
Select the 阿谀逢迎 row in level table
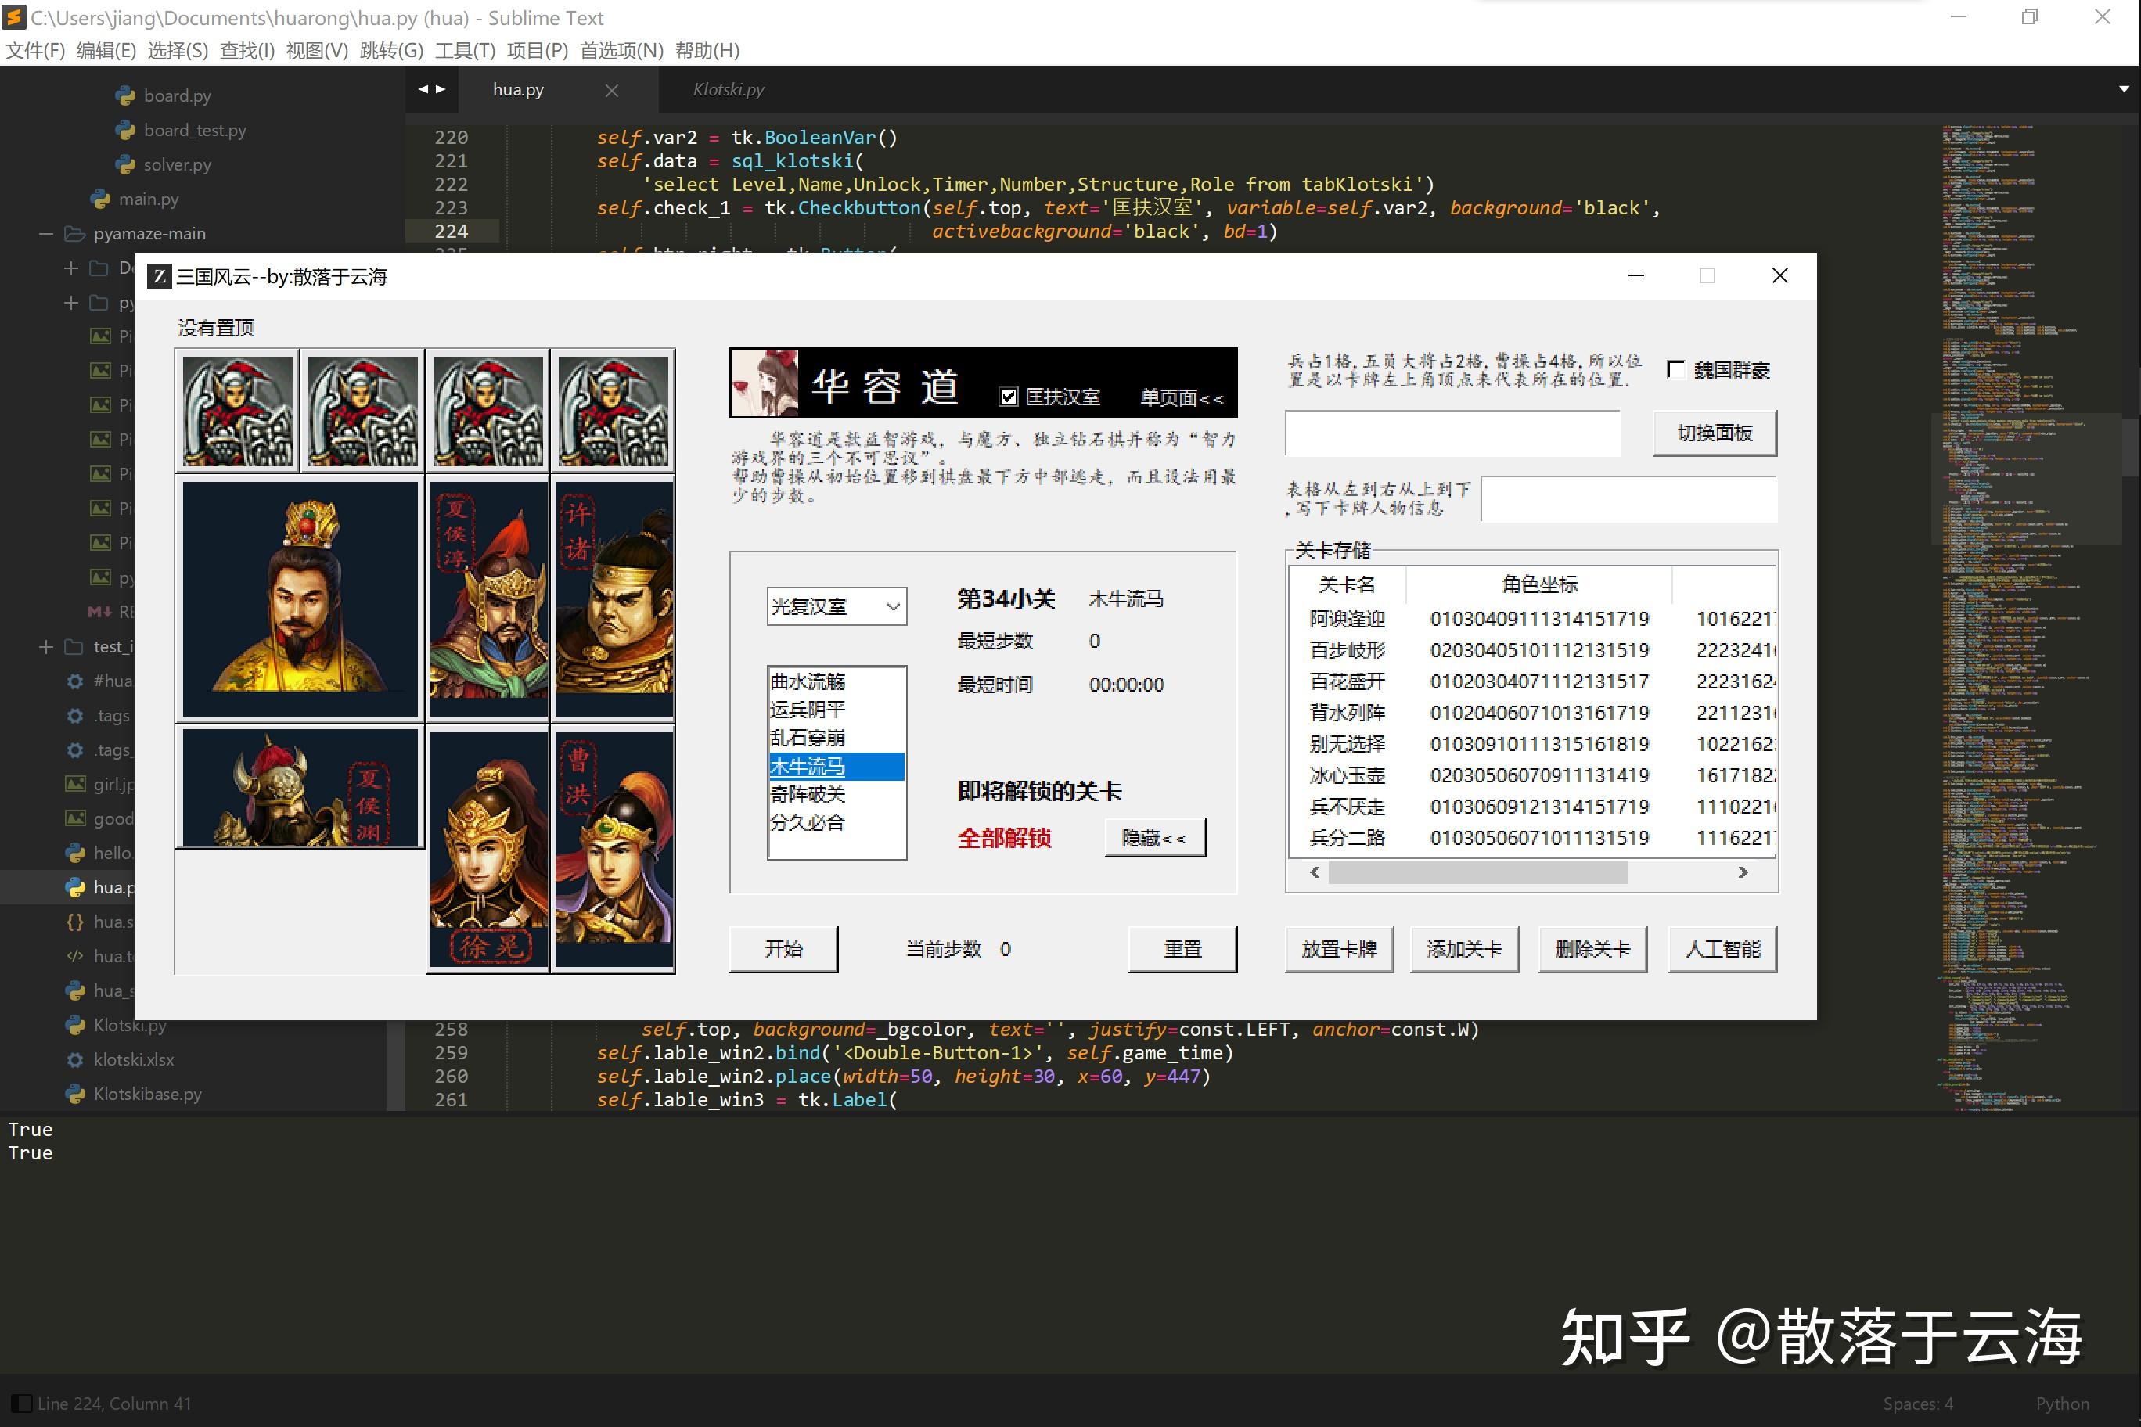(x=1533, y=619)
